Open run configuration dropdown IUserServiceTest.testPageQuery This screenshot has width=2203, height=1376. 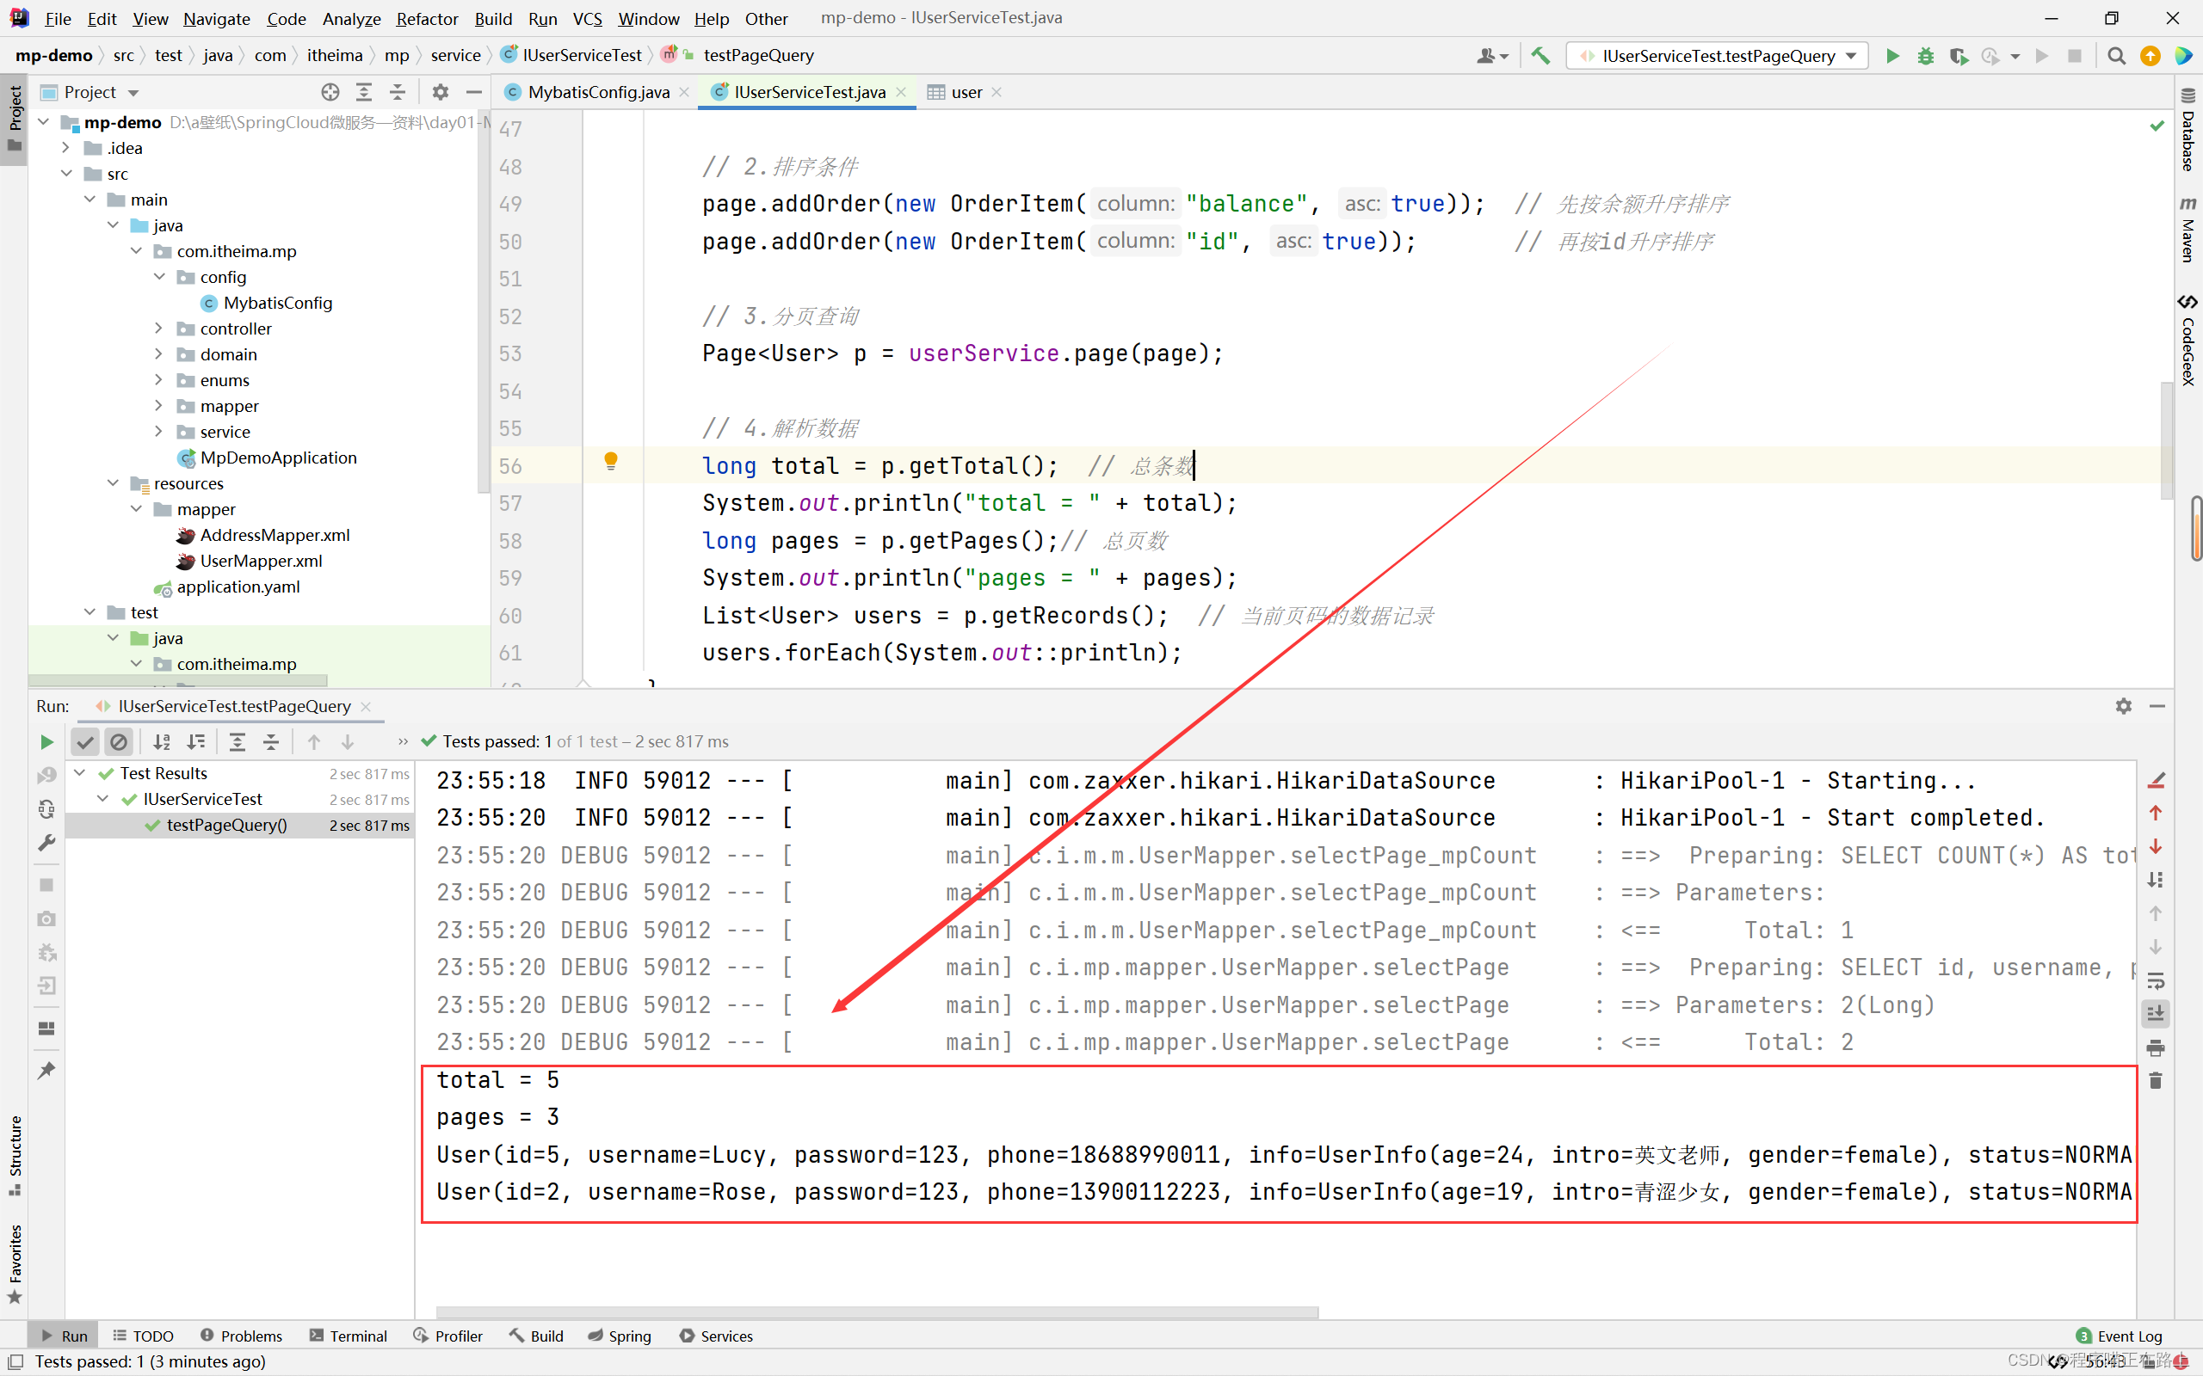(x=1717, y=56)
